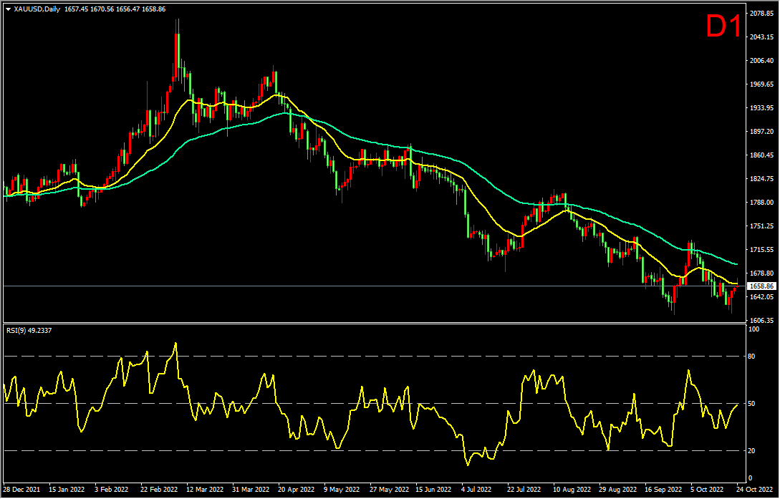
Task: Click the 24 Oct 2022 date label
Action: [x=755, y=490]
